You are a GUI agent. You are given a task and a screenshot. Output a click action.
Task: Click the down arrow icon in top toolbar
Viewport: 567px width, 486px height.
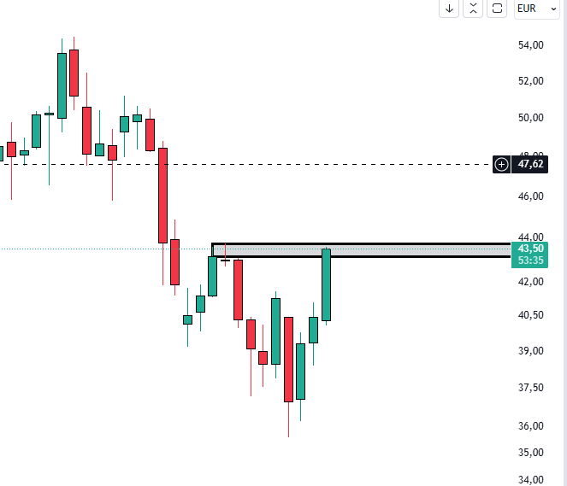[x=449, y=9]
